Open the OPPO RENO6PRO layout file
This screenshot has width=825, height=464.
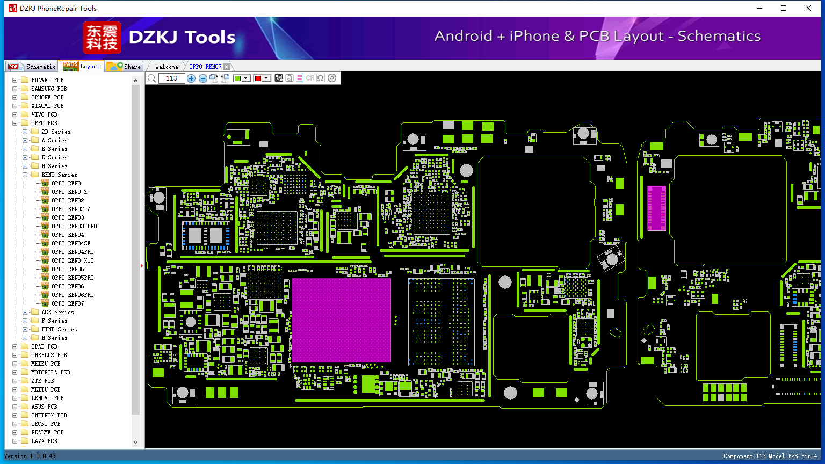tap(73, 295)
